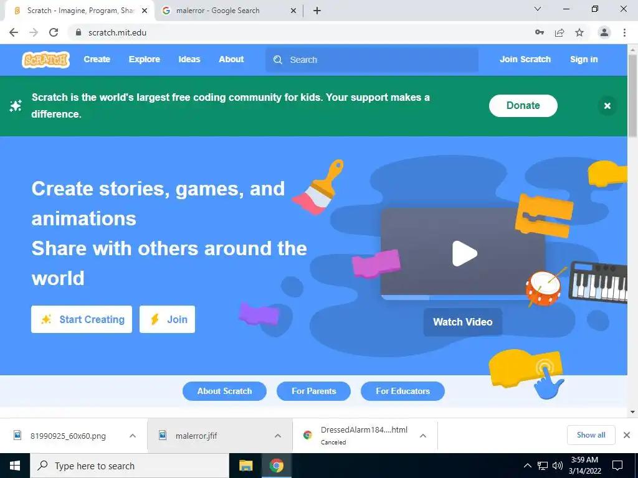This screenshot has height=478, width=638.
Task: Open the Windows Start menu
Action: (15, 466)
